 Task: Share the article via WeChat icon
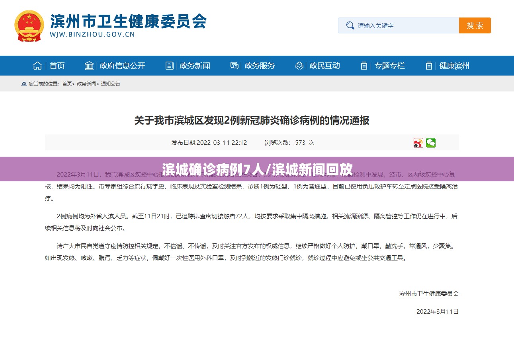point(431,143)
